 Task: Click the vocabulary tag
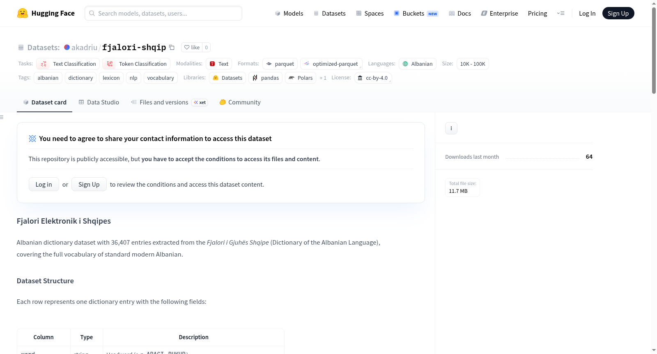(161, 78)
